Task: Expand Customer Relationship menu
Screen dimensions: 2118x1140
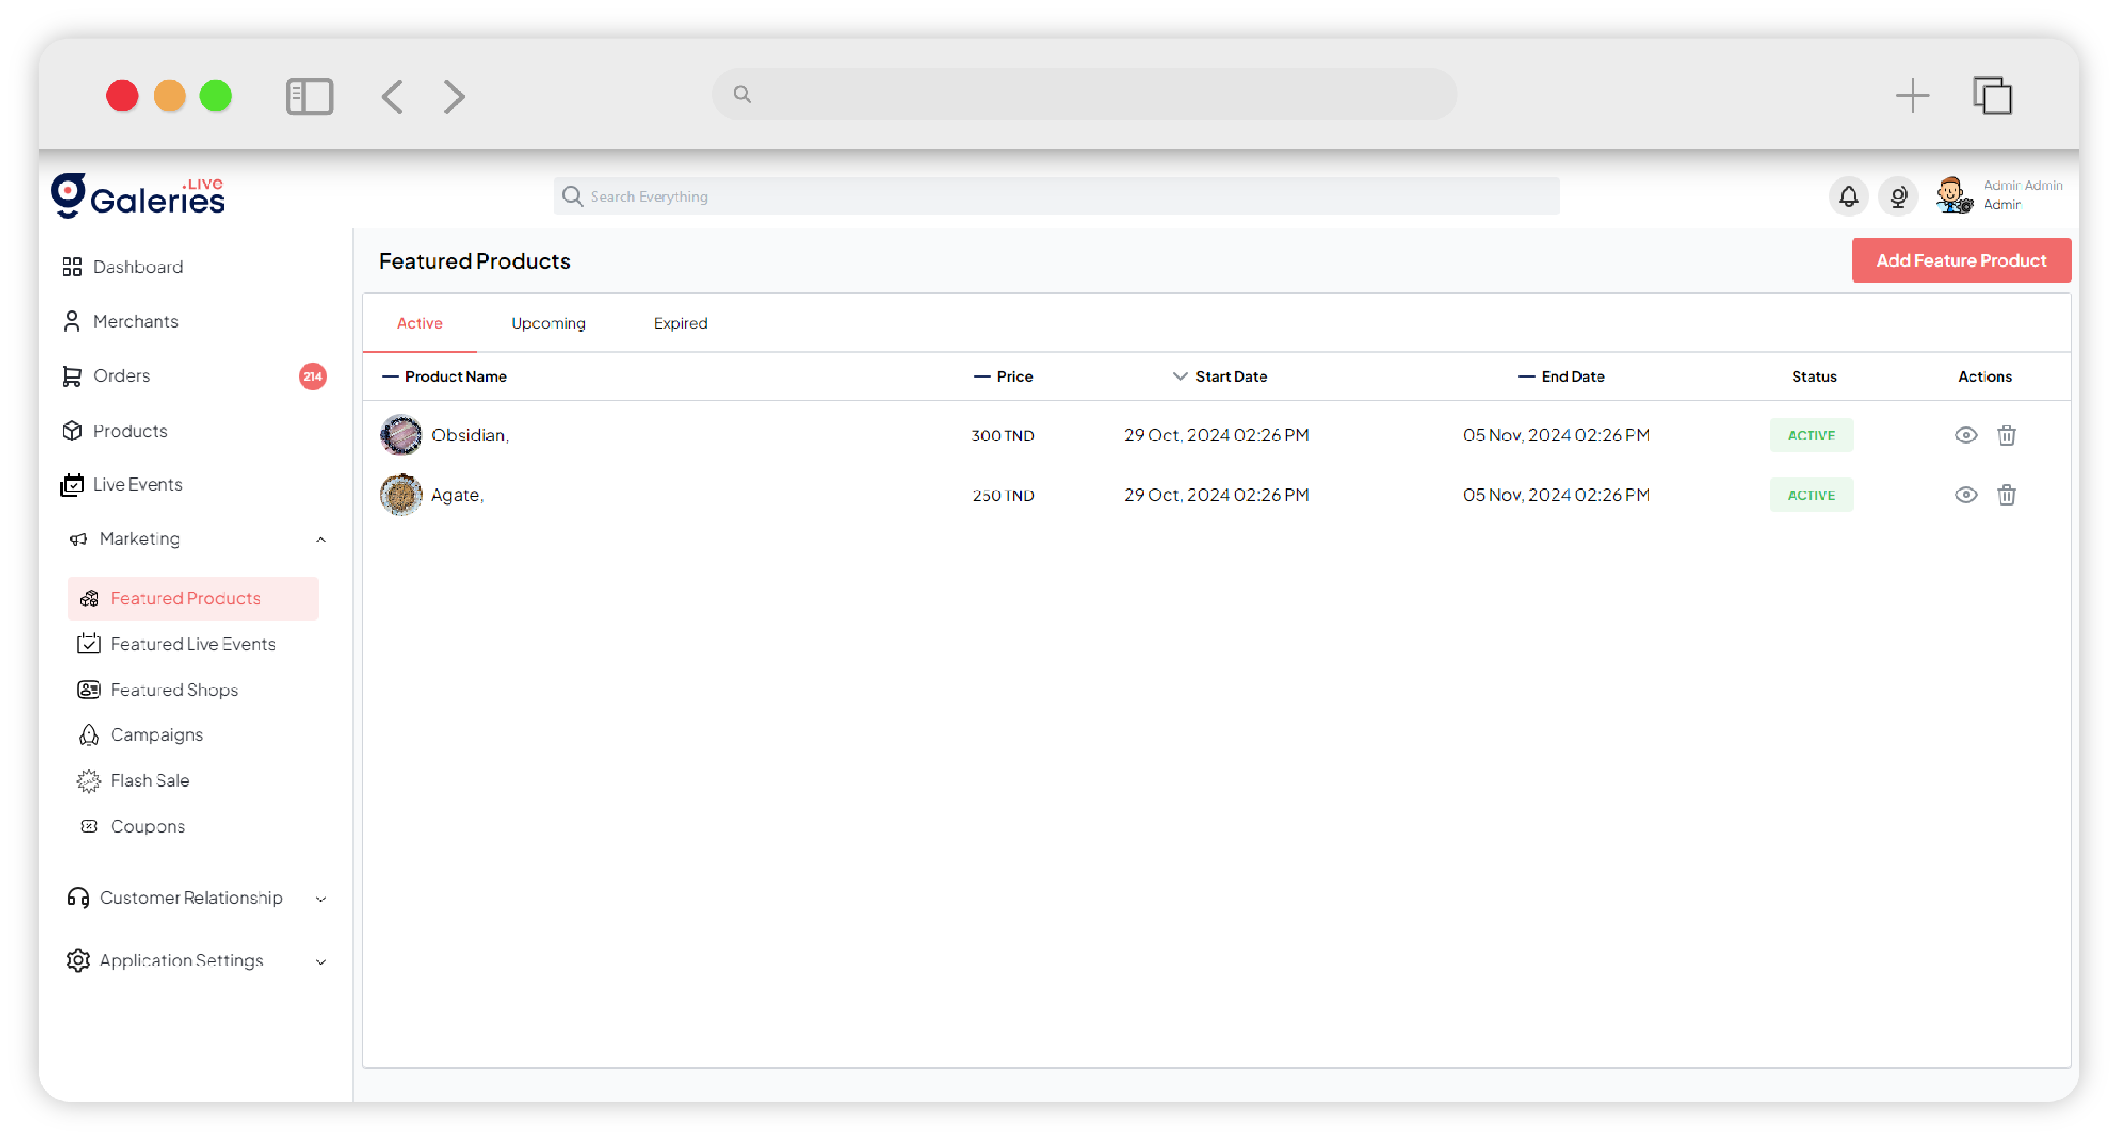Action: coord(321,898)
